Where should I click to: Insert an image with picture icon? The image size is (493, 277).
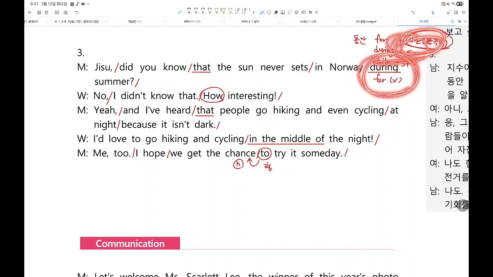283,12
